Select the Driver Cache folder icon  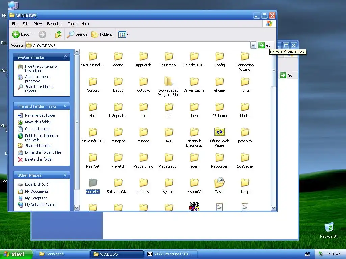coord(194,82)
